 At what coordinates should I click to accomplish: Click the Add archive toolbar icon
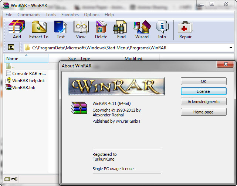pos(17,30)
